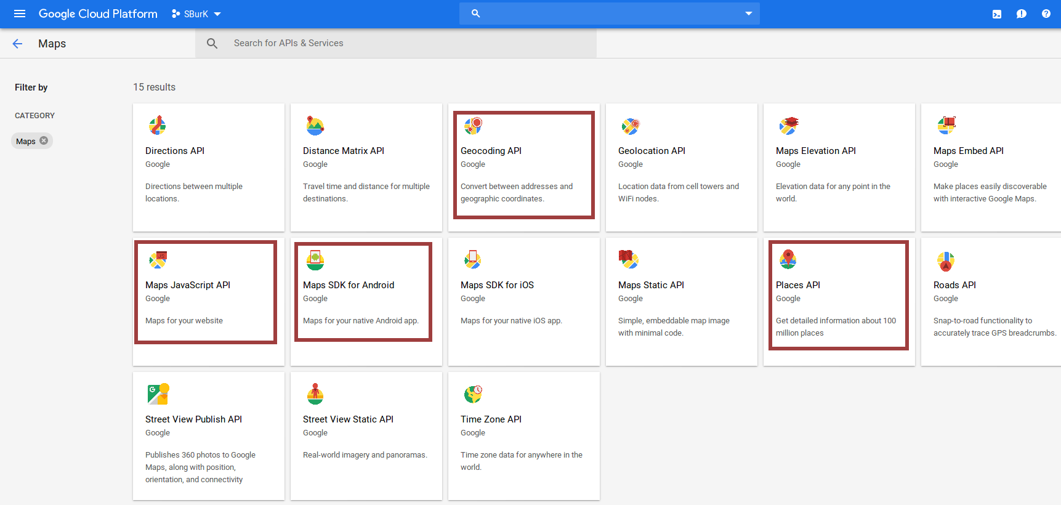
Task: Go back using the arrow beside Maps
Action: click(17, 44)
